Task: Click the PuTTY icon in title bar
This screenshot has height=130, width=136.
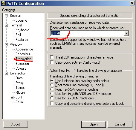Action: coord(3,3)
